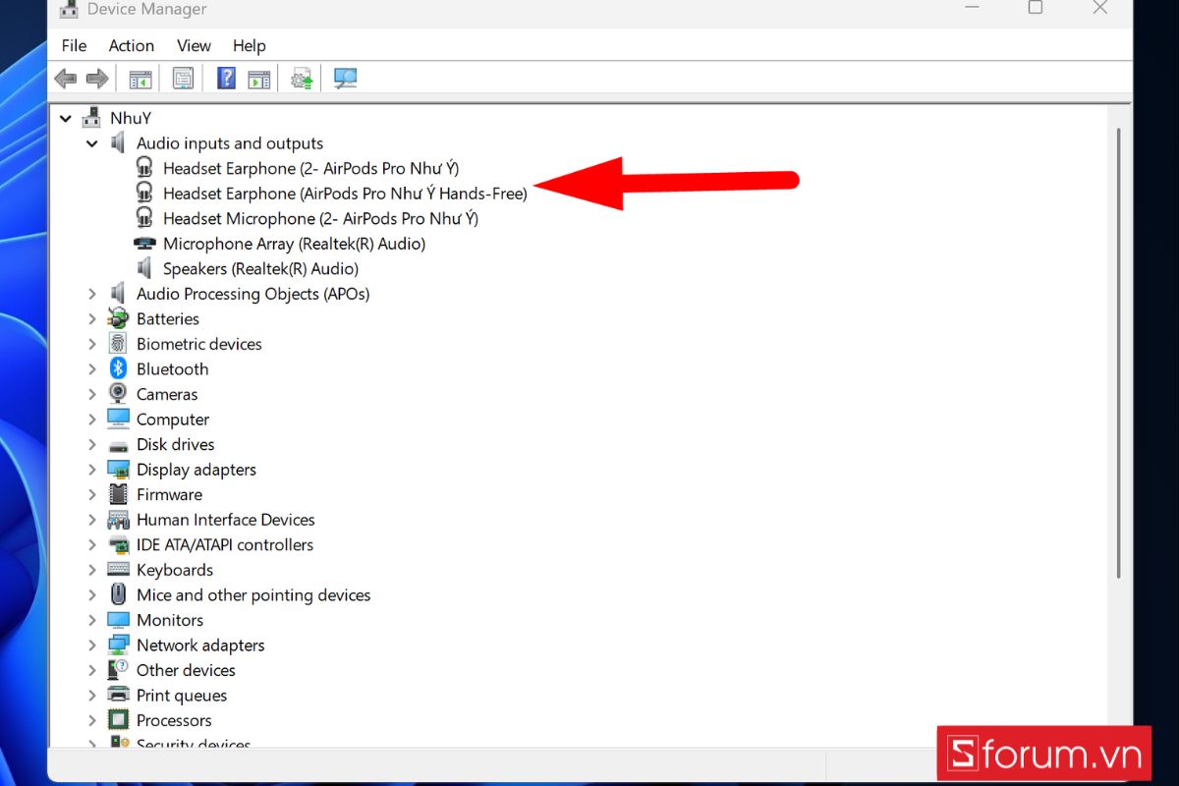Image resolution: width=1179 pixels, height=786 pixels.
Task: Select Headset Earphone (AirPods Pro Như Ý Hands-Free)
Action: [x=345, y=194]
